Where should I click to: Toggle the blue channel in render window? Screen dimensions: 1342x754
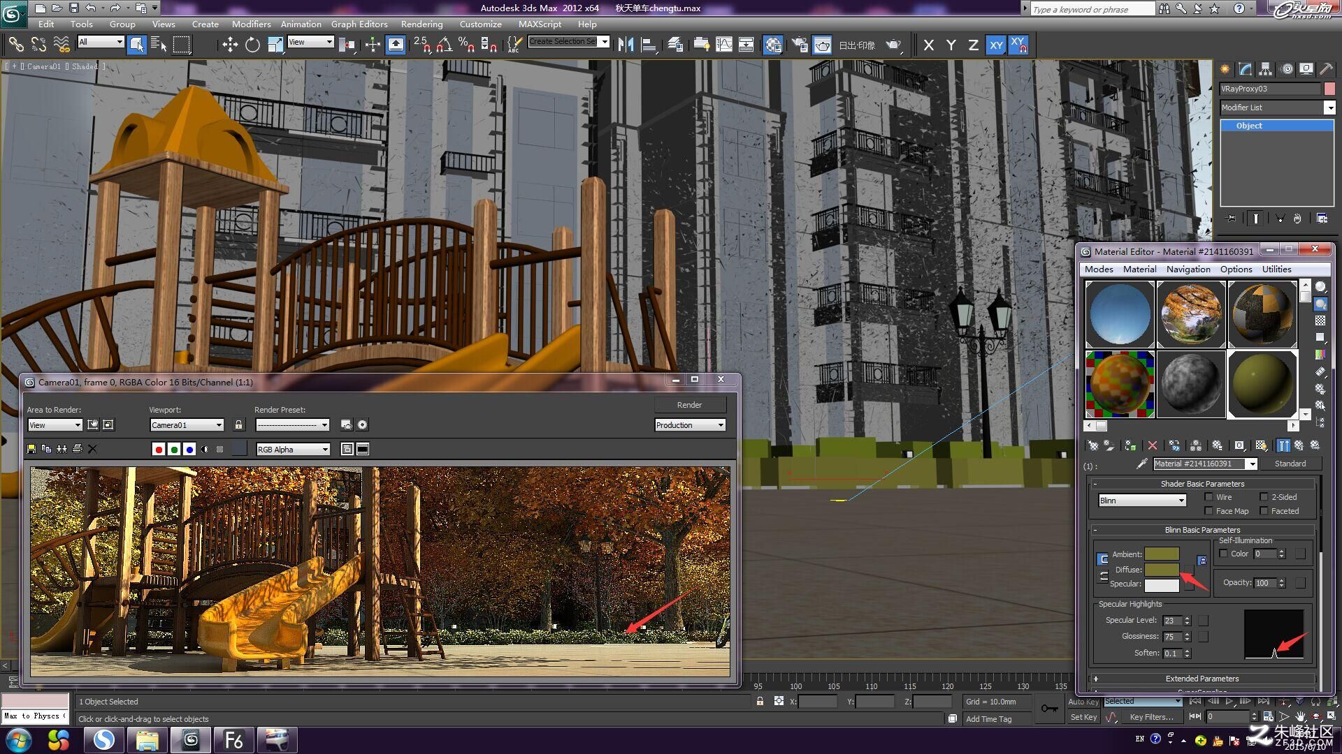189,450
